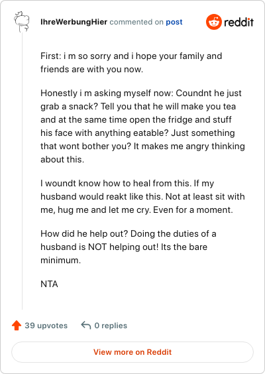The height and width of the screenshot is (374, 265).
Task: Click the paragraph starting "I woundt know how"
Action: coord(142,196)
